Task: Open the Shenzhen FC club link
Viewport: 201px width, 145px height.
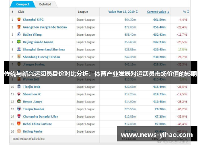Action: pyautogui.click(x=32, y=94)
